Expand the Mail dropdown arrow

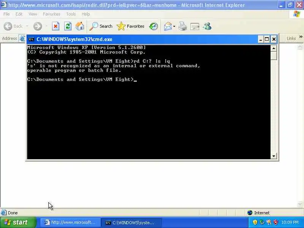click(174, 26)
